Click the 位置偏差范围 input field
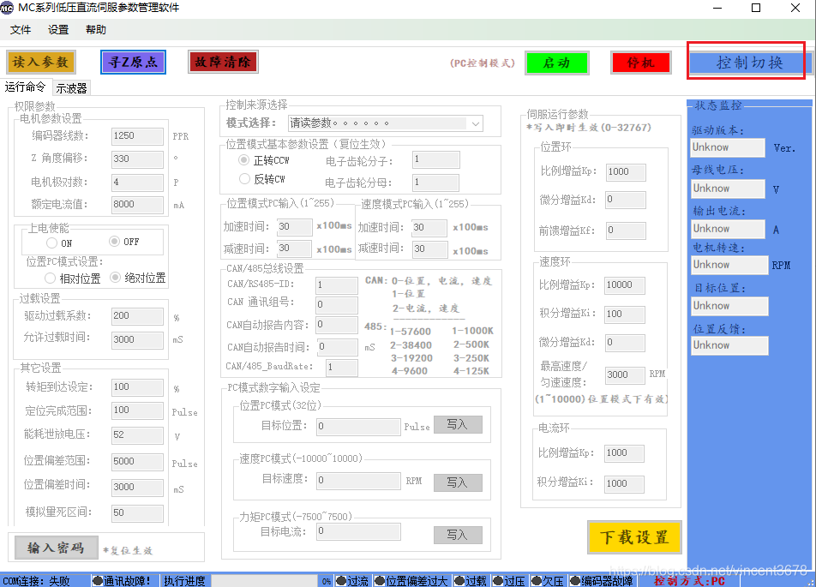 coord(137,462)
